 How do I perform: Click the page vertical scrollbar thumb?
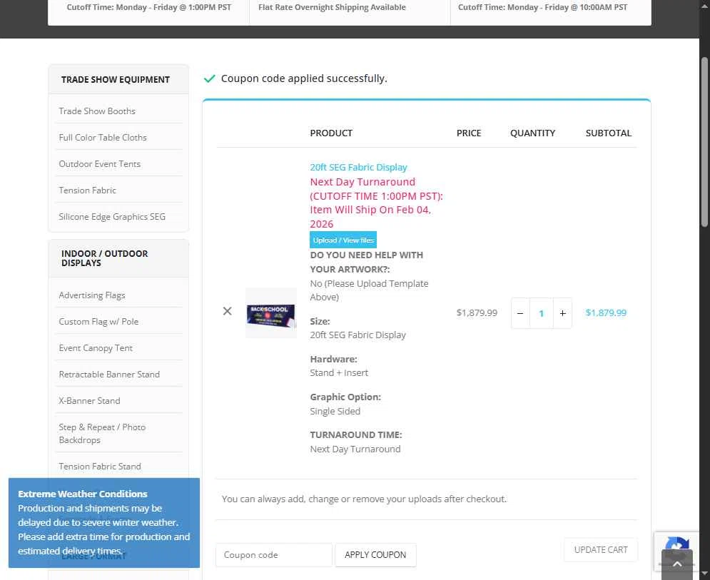tap(704, 142)
